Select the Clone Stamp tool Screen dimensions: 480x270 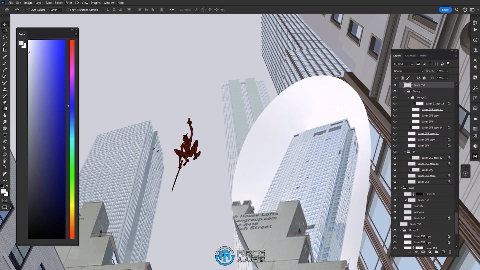tap(5, 89)
